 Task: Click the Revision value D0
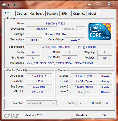coord(105,58)
